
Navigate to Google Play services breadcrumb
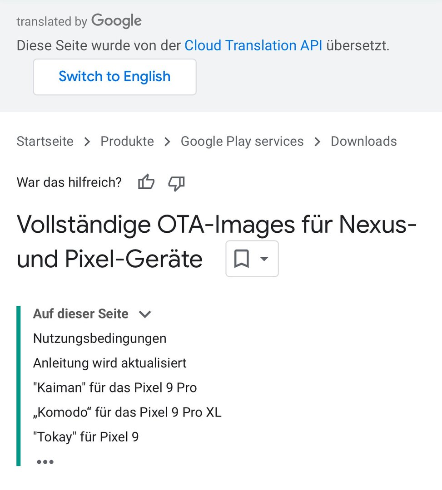coord(242,141)
